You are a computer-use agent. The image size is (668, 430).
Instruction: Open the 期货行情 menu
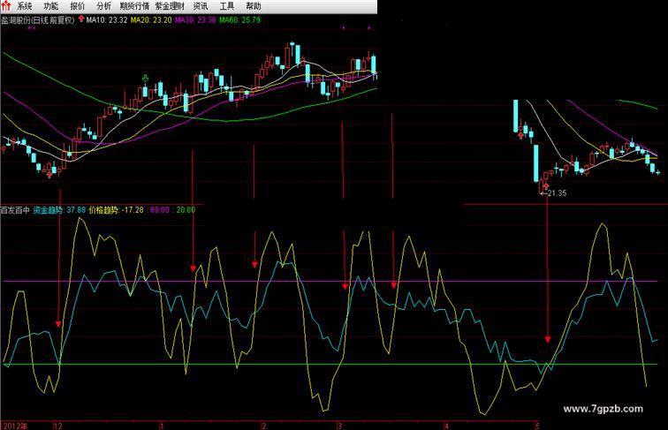click(134, 6)
